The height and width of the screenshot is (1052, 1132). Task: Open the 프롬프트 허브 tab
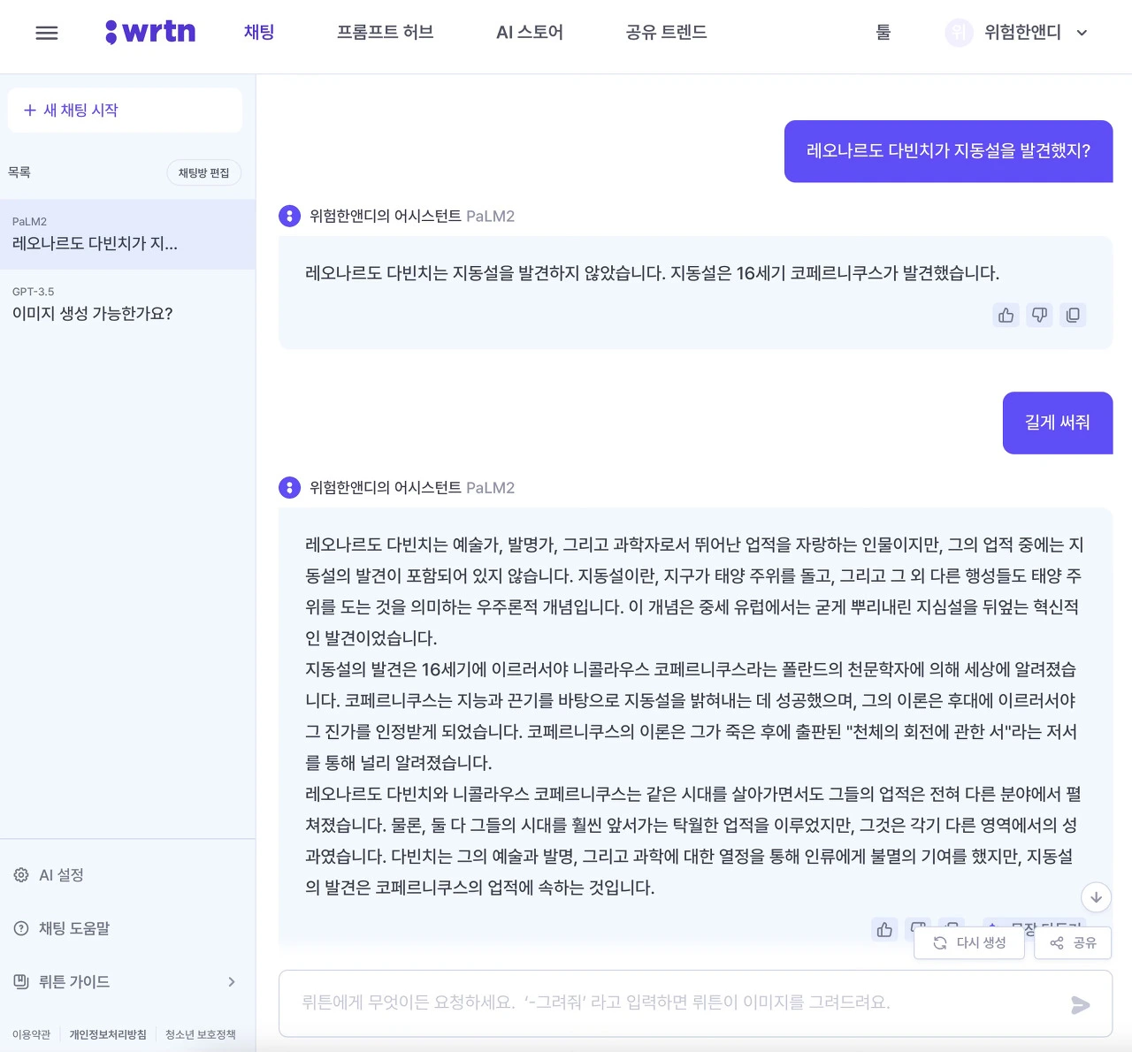pos(386,33)
